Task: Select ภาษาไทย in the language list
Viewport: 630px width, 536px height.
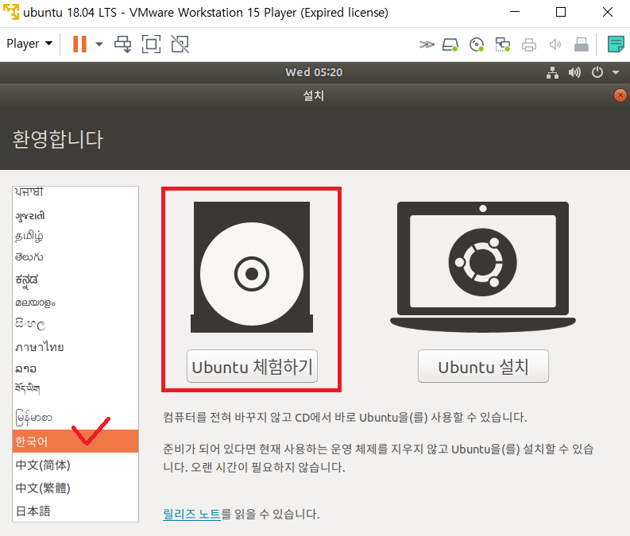Action: click(x=75, y=347)
